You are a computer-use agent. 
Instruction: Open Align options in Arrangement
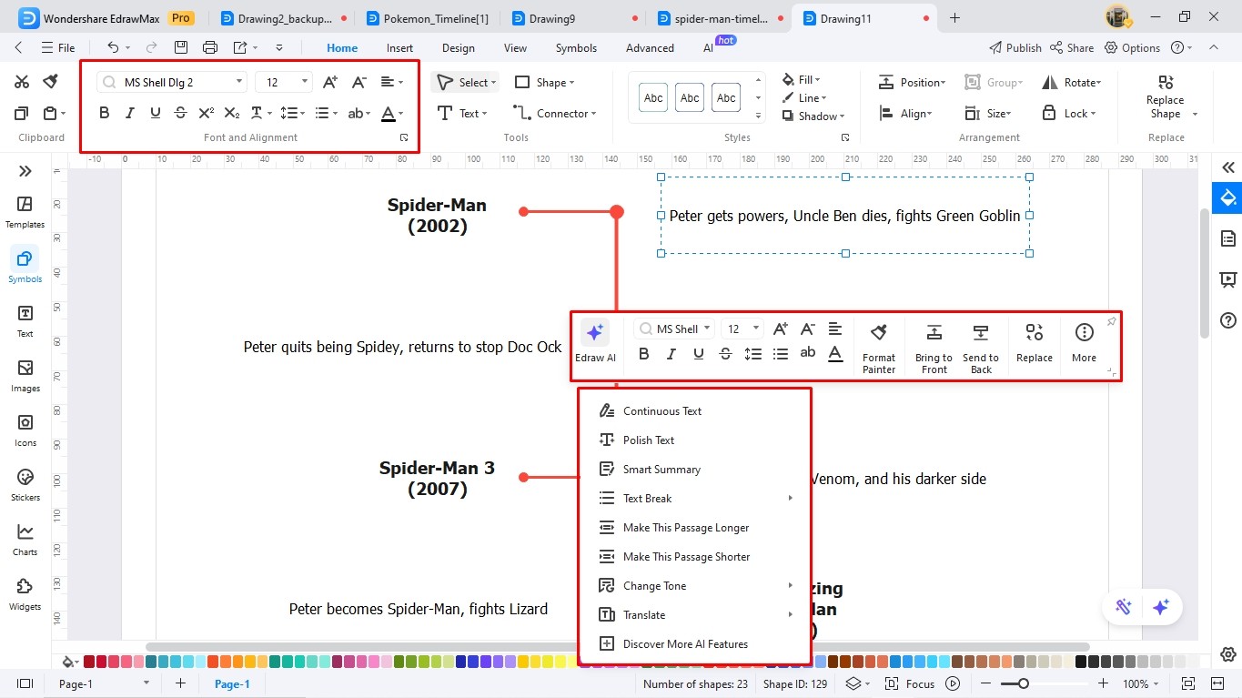(904, 113)
